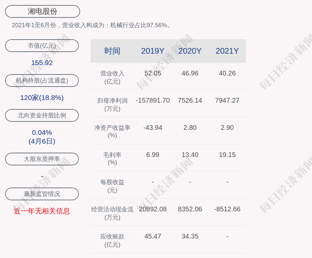The image size is (312, 258).
Task: Click the 时间 table header cell
Action: click(x=112, y=51)
